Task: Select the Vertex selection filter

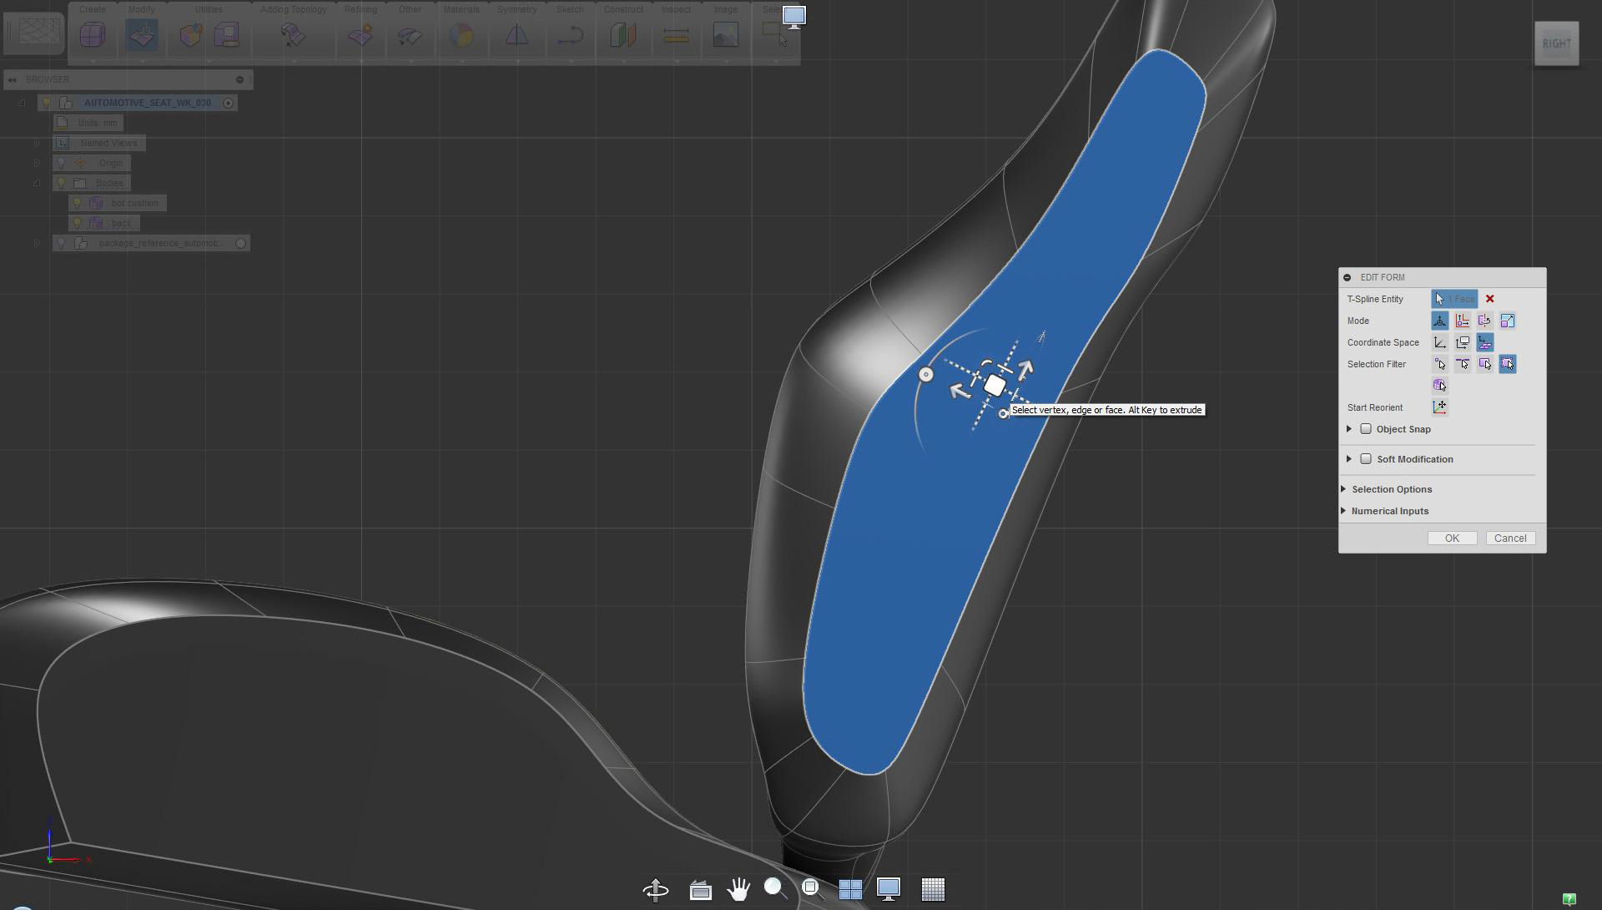Action: coord(1440,364)
